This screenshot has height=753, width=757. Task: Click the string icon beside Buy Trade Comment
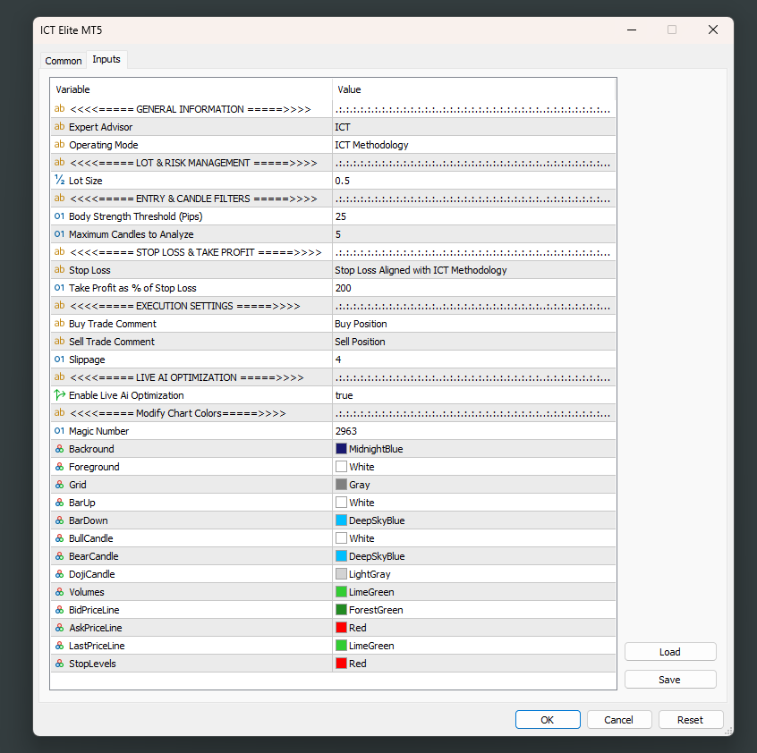(x=59, y=323)
